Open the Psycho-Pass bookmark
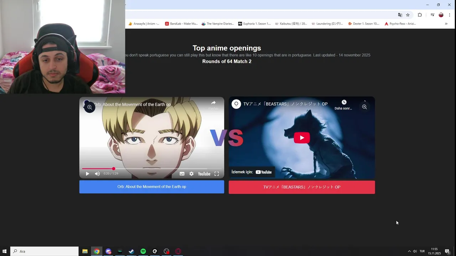Image resolution: width=456 pixels, height=256 pixels. [x=400, y=24]
